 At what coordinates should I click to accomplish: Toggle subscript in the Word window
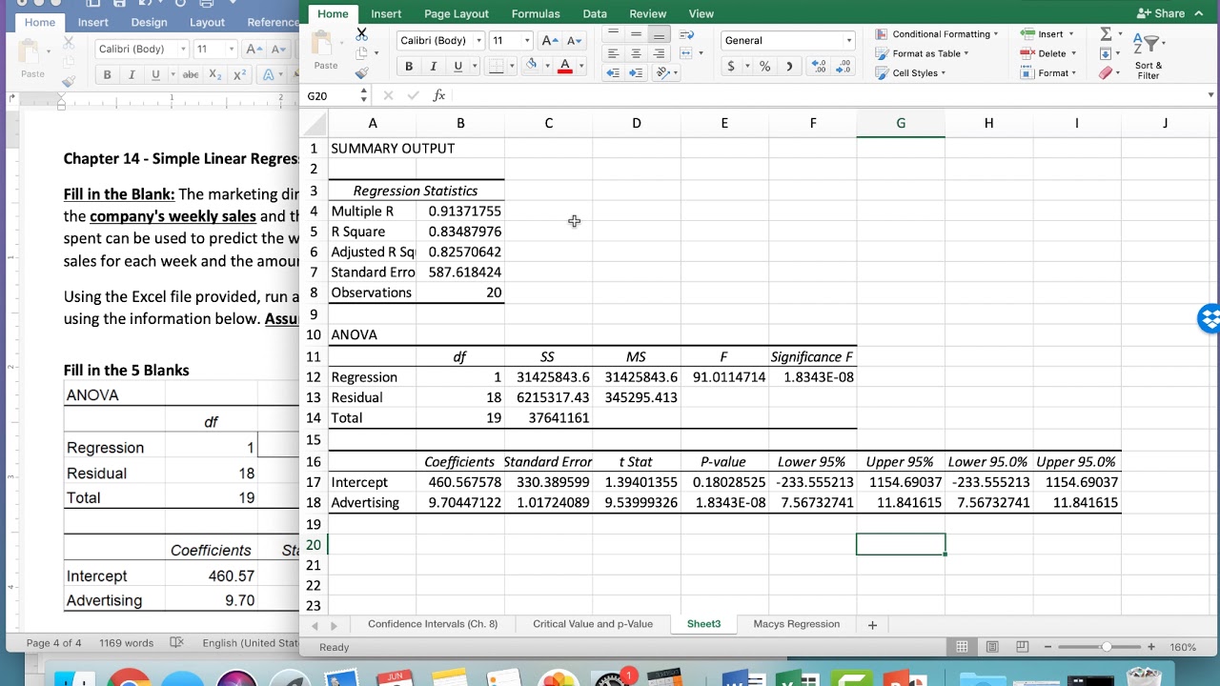click(215, 74)
